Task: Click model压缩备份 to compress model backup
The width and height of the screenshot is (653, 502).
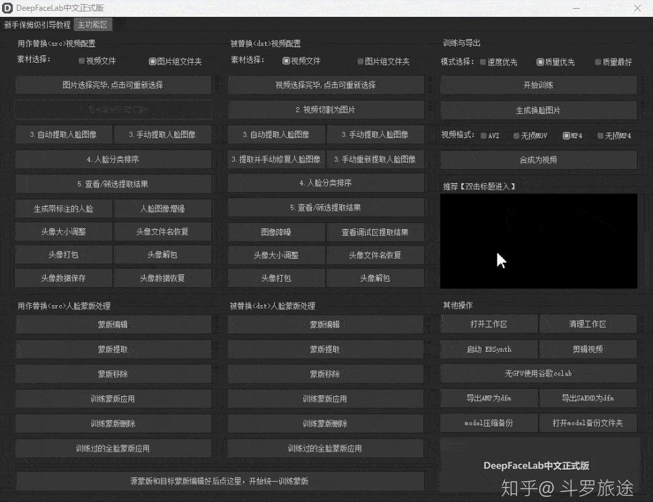Action: click(x=489, y=422)
